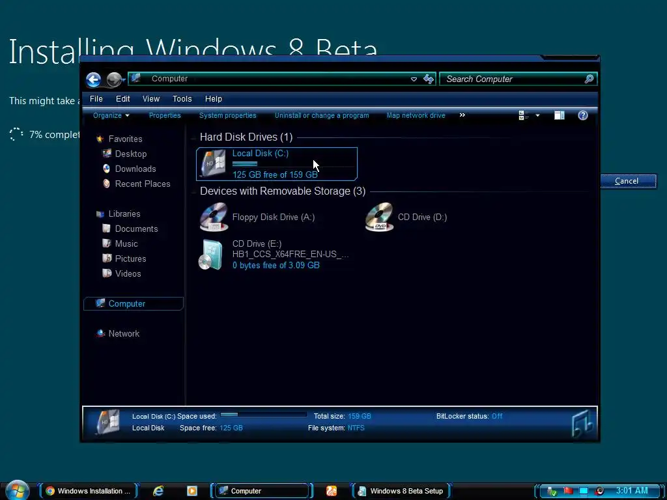Screen dimensions: 667x500
Task: Click the Local Disk (C:) label
Action: [x=261, y=154]
